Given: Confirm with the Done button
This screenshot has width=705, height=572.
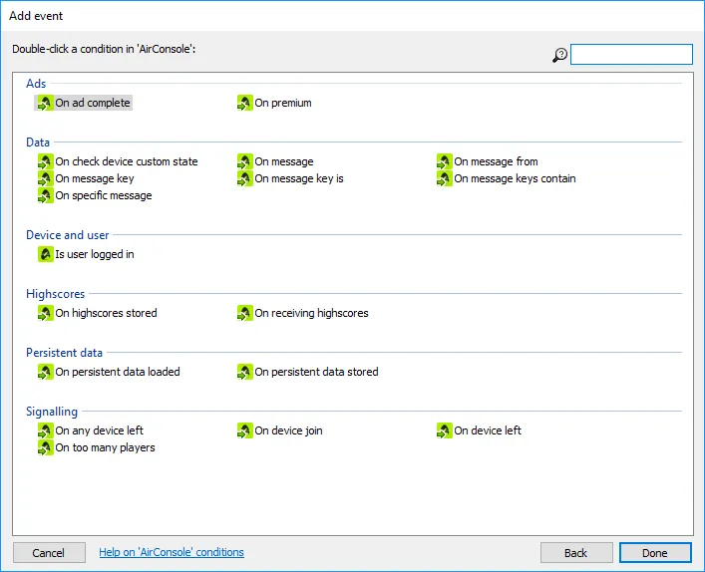Looking at the screenshot, I should 655,553.
